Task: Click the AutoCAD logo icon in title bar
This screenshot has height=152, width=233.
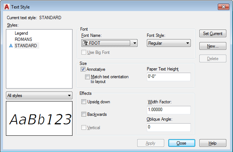Action: [x=6, y=7]
